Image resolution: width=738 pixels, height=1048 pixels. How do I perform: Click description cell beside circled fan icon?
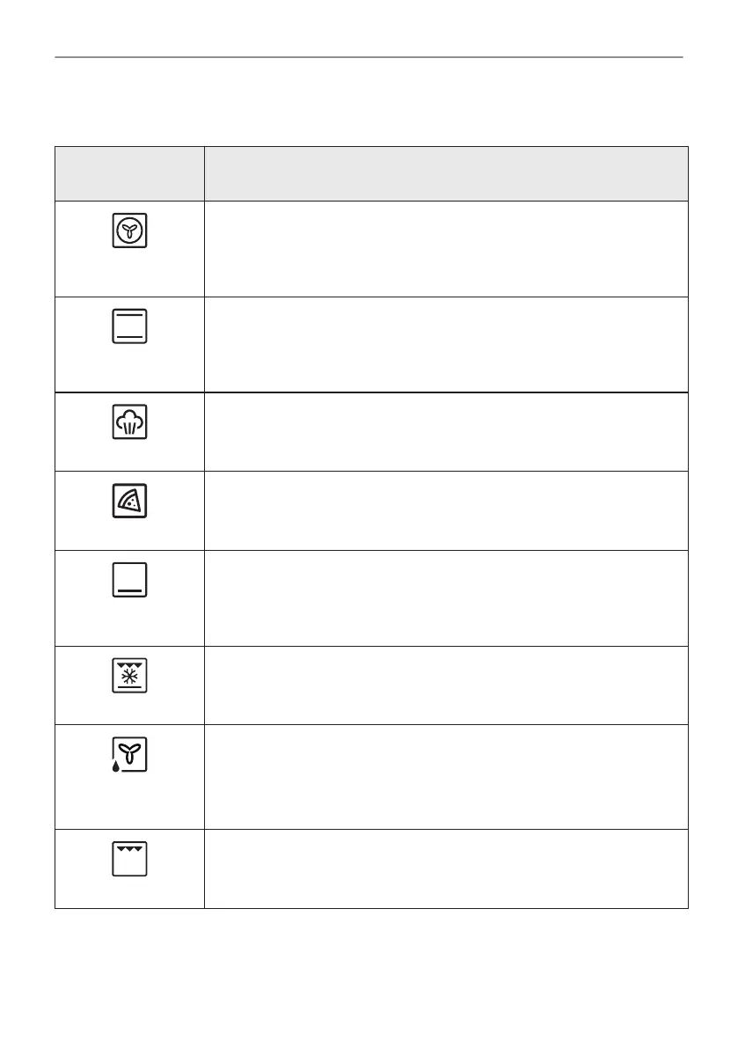click(x=445, y=249)
